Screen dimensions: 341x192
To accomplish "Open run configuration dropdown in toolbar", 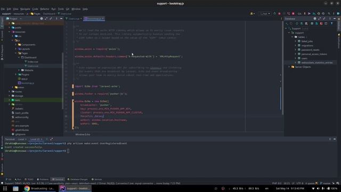I will tap(265, 13).
